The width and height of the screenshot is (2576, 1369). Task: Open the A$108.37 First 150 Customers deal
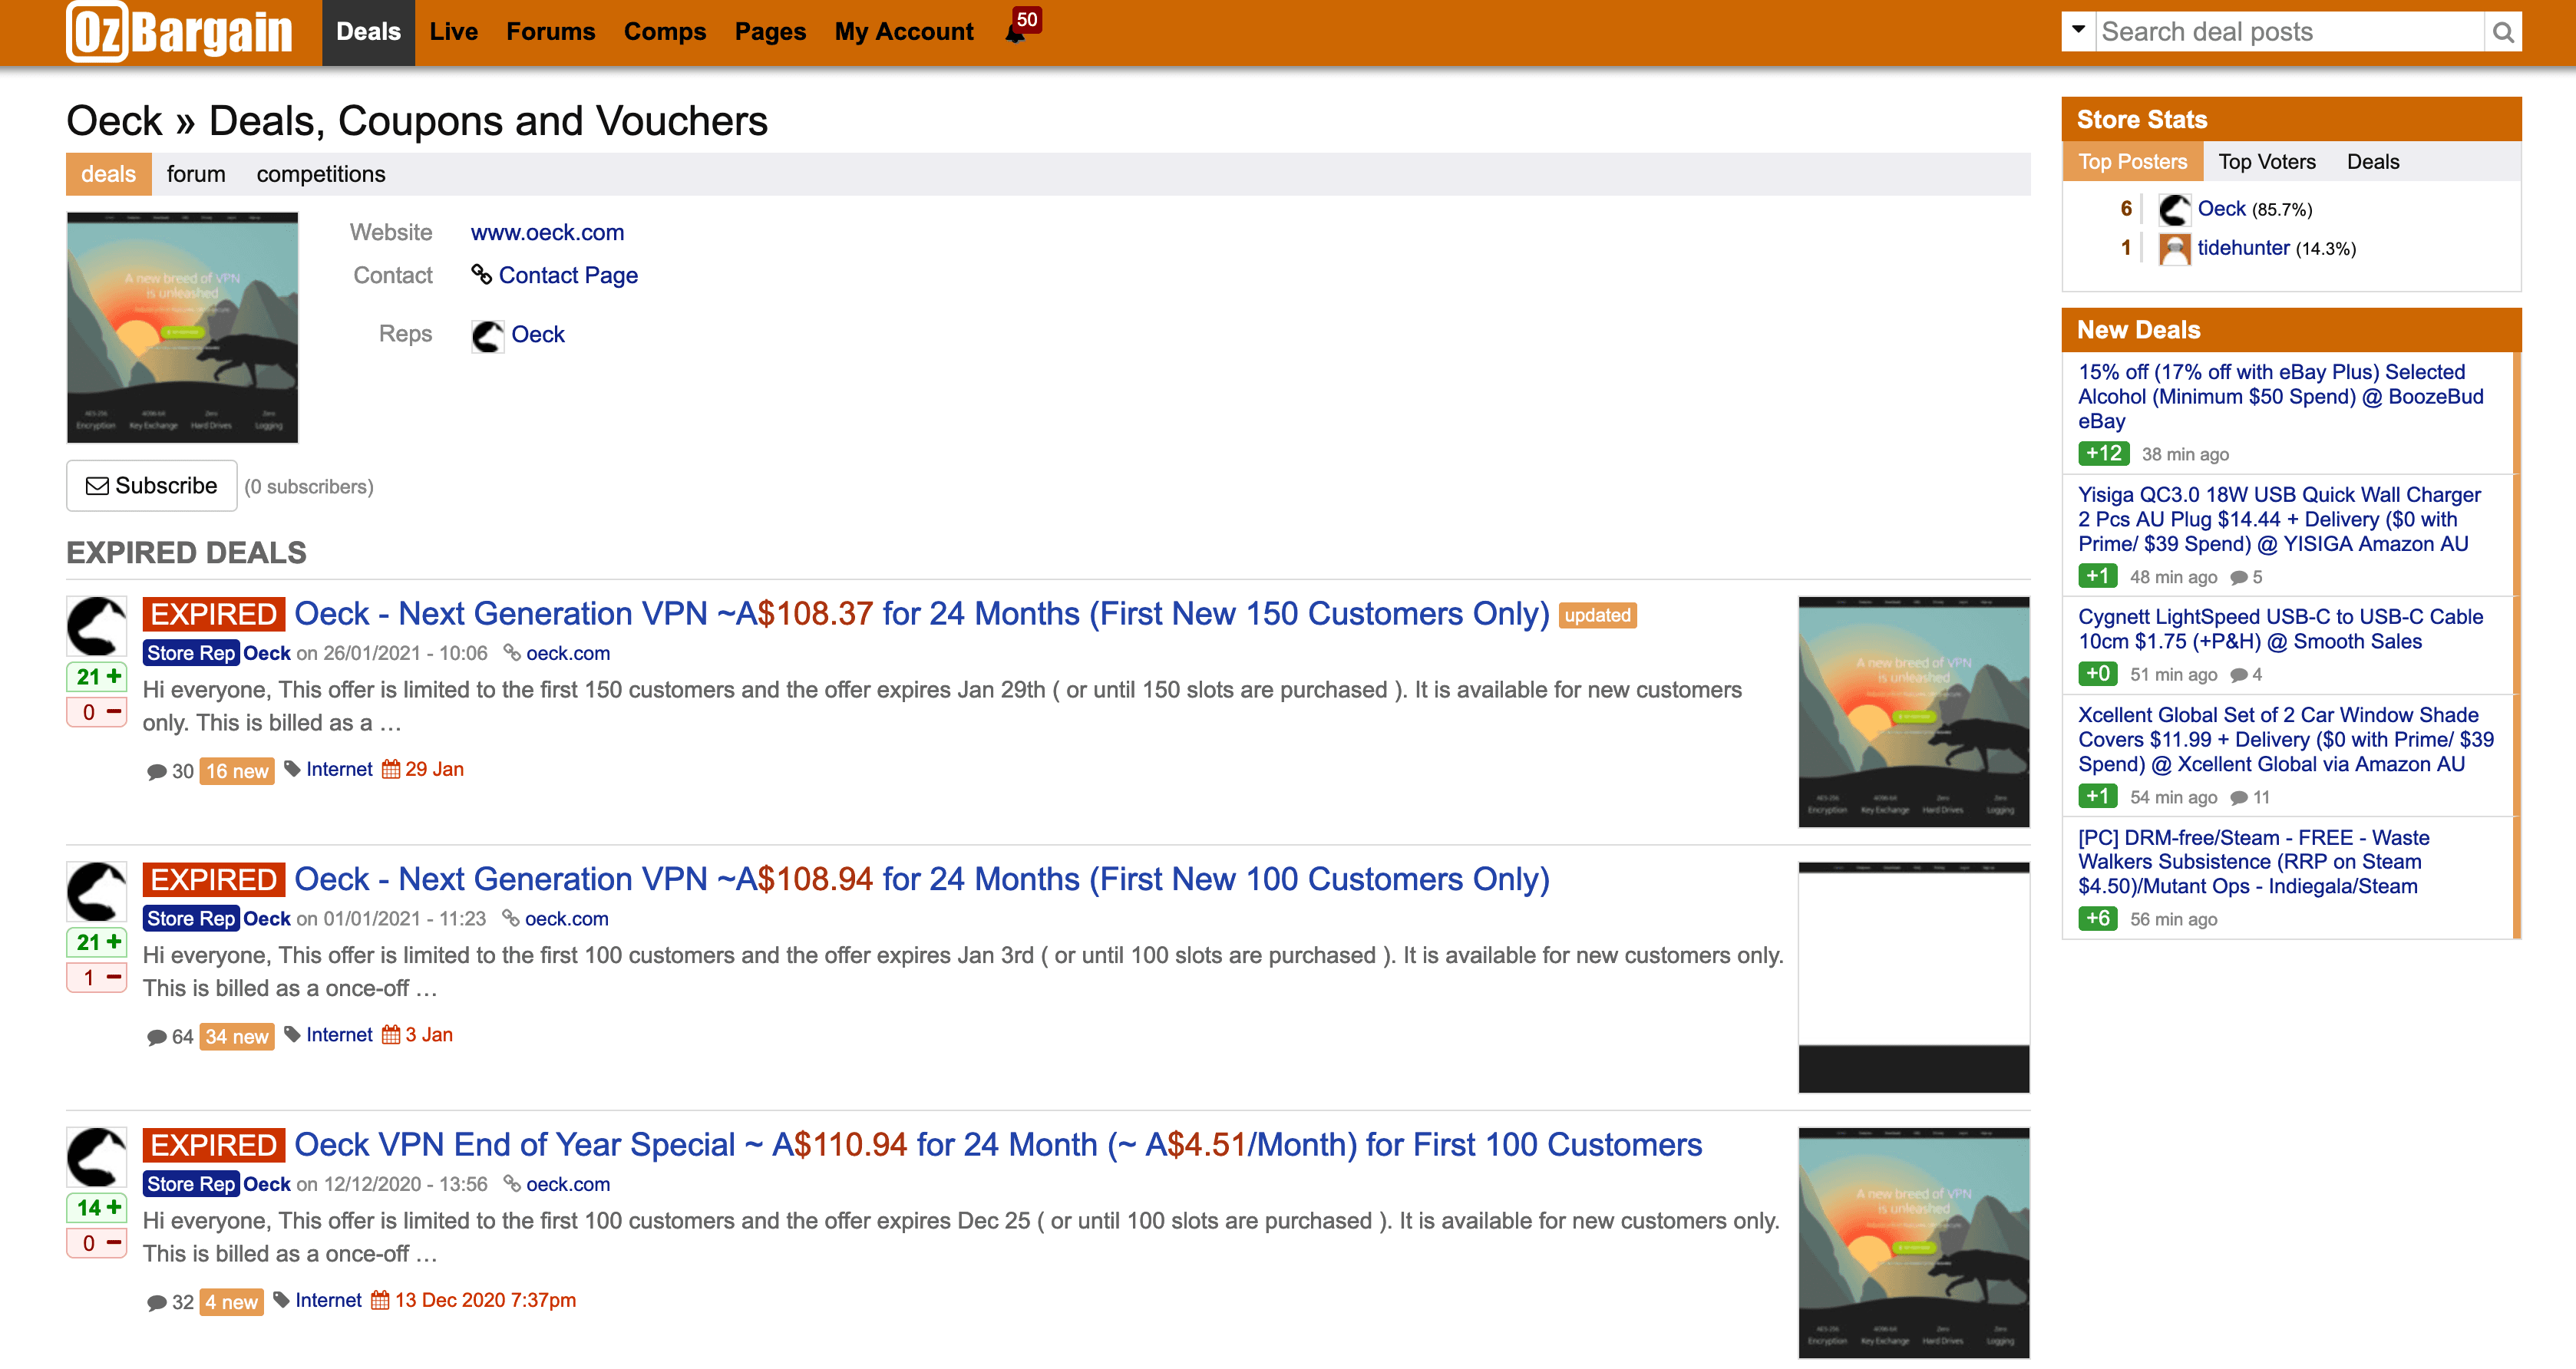click(921, 614)
